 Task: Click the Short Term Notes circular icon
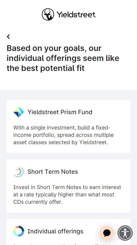click(x=19, y=172)
